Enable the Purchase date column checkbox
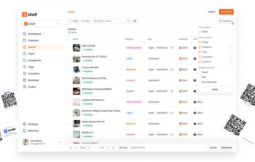Viewport: 255px width, 162px height. pos(200,82)
